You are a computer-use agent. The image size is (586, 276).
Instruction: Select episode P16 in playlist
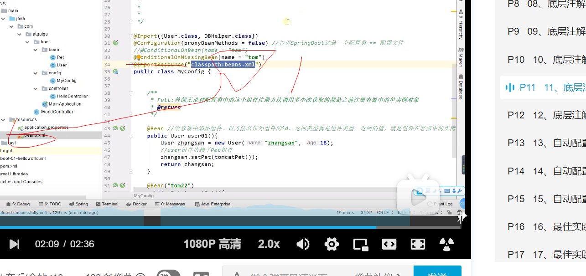[547, 226]
